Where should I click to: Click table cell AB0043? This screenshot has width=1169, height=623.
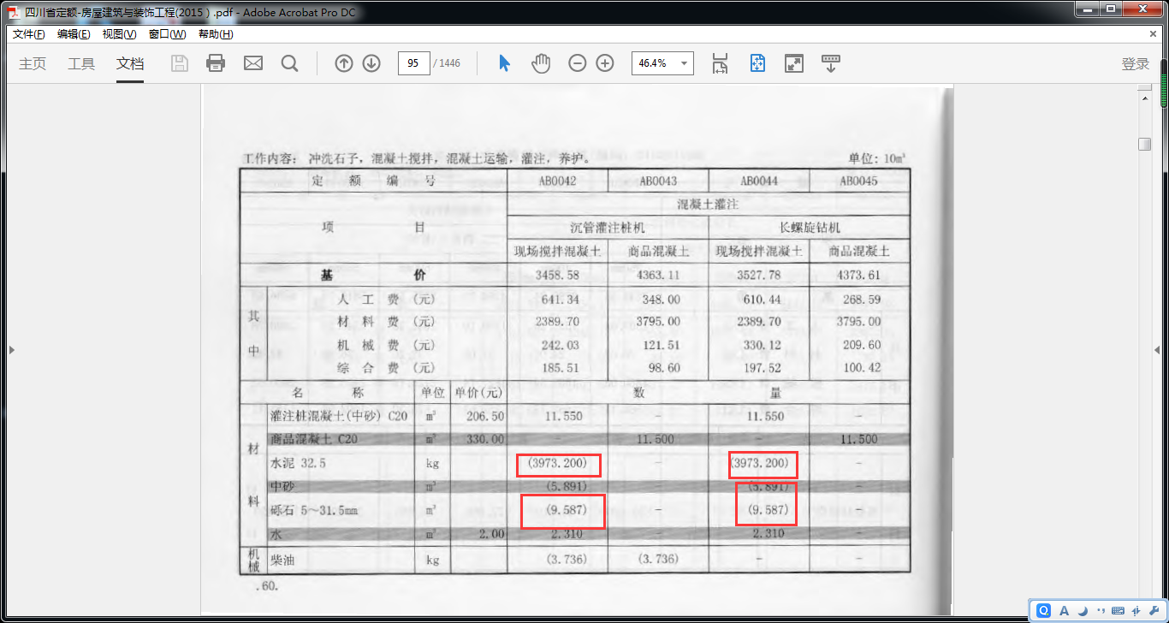[658, 181]
